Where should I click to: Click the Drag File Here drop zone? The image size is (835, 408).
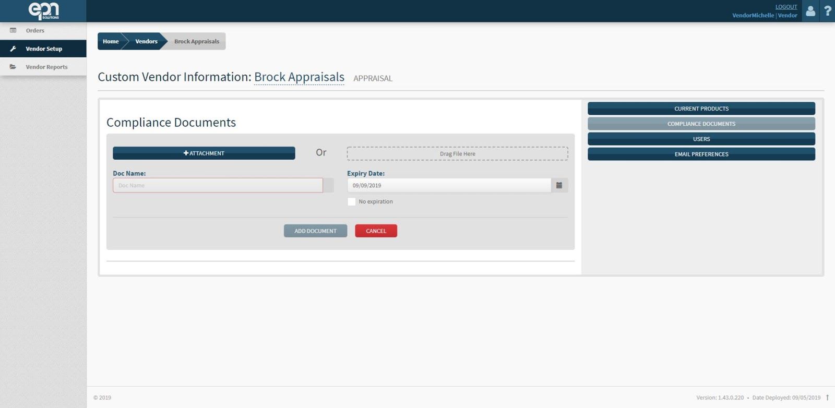coord(457,153)
